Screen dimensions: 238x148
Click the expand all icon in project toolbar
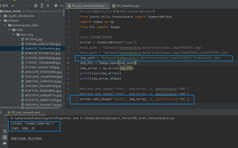pos(42,6)
